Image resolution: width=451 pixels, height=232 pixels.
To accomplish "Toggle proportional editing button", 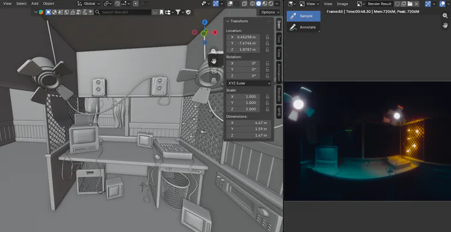I will point(136,4).
